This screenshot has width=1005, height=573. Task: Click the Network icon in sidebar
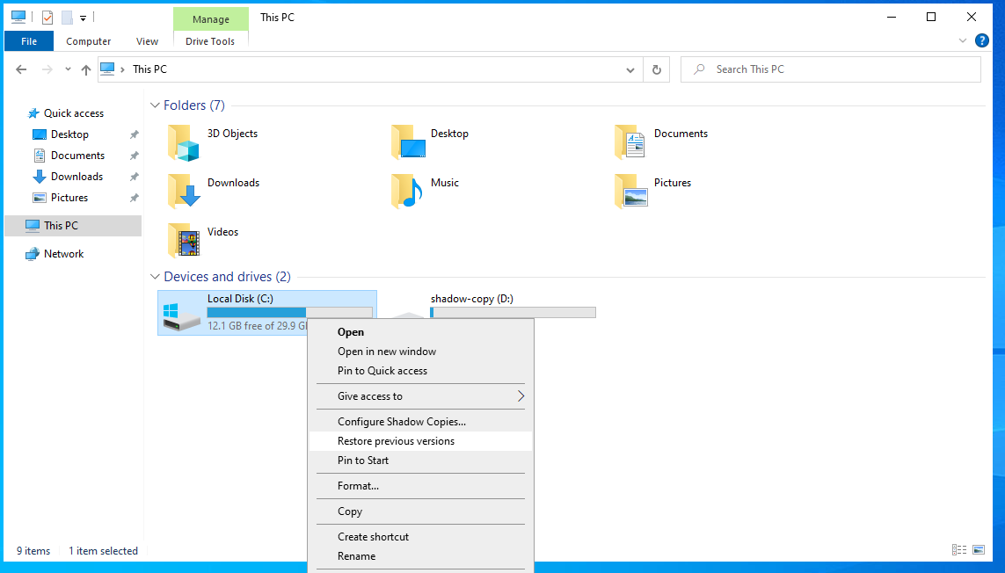[32, 254]
